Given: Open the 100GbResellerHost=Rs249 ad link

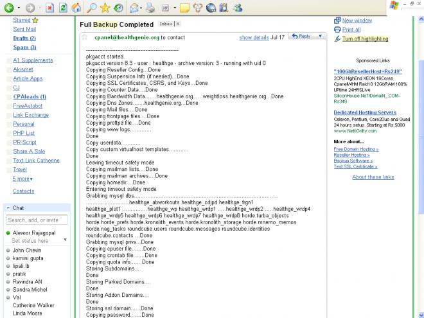Looking at the screenshot, I should (x=367, y=72).
